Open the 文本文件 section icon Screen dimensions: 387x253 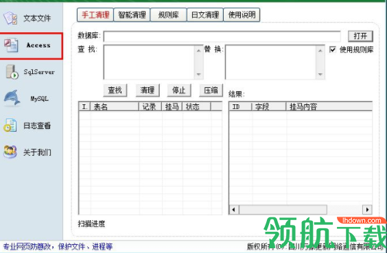10,18
